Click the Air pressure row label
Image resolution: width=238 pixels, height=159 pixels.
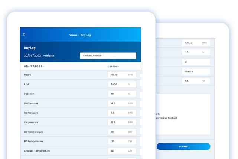click(31, 122)
